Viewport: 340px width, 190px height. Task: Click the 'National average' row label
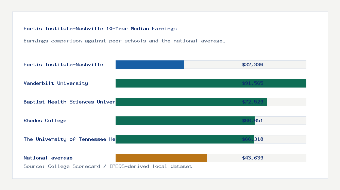[48, 158]
